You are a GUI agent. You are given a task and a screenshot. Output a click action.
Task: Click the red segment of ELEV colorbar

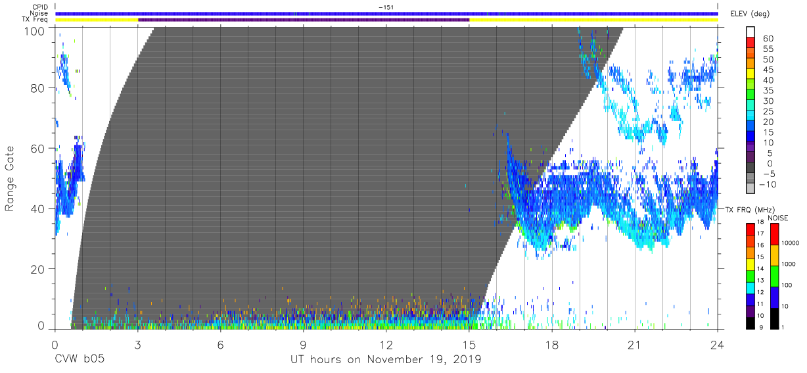pyautogui.click(x=750, y=43)
